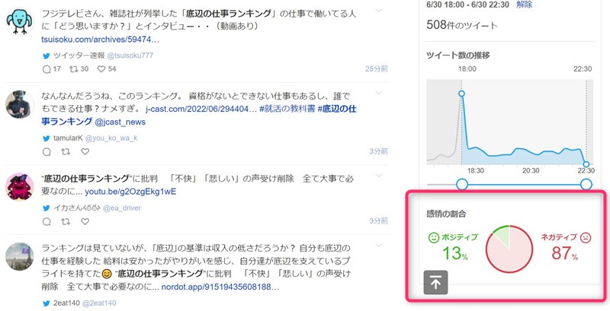The height and width of the screenshot is (311, 610).
Task: Open the @you_ko_wa_k handle
Action: [111, 138]
